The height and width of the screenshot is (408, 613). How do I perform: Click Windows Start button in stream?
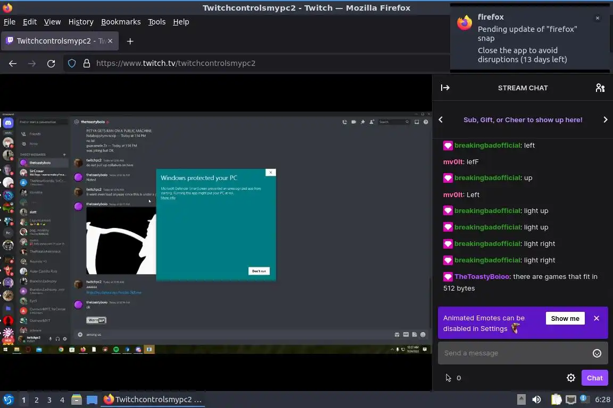pyautogui.click(x=5, y=350)
